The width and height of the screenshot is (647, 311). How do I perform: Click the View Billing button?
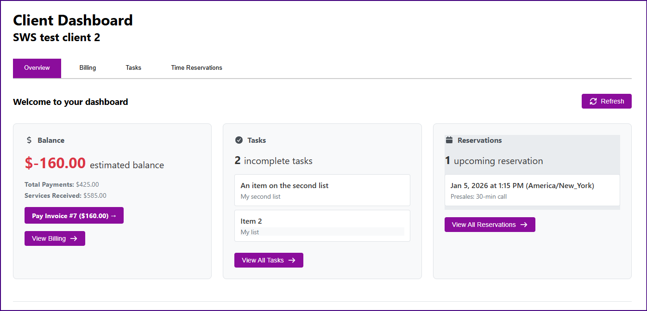[x=55, y=238]
